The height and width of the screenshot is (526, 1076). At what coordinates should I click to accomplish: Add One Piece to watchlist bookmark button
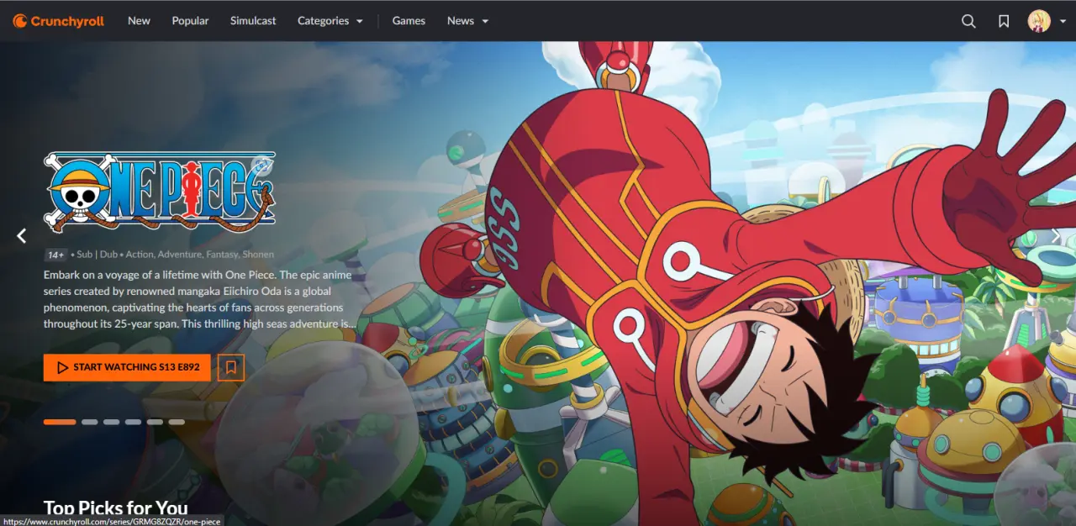click(x=231, y=367)
